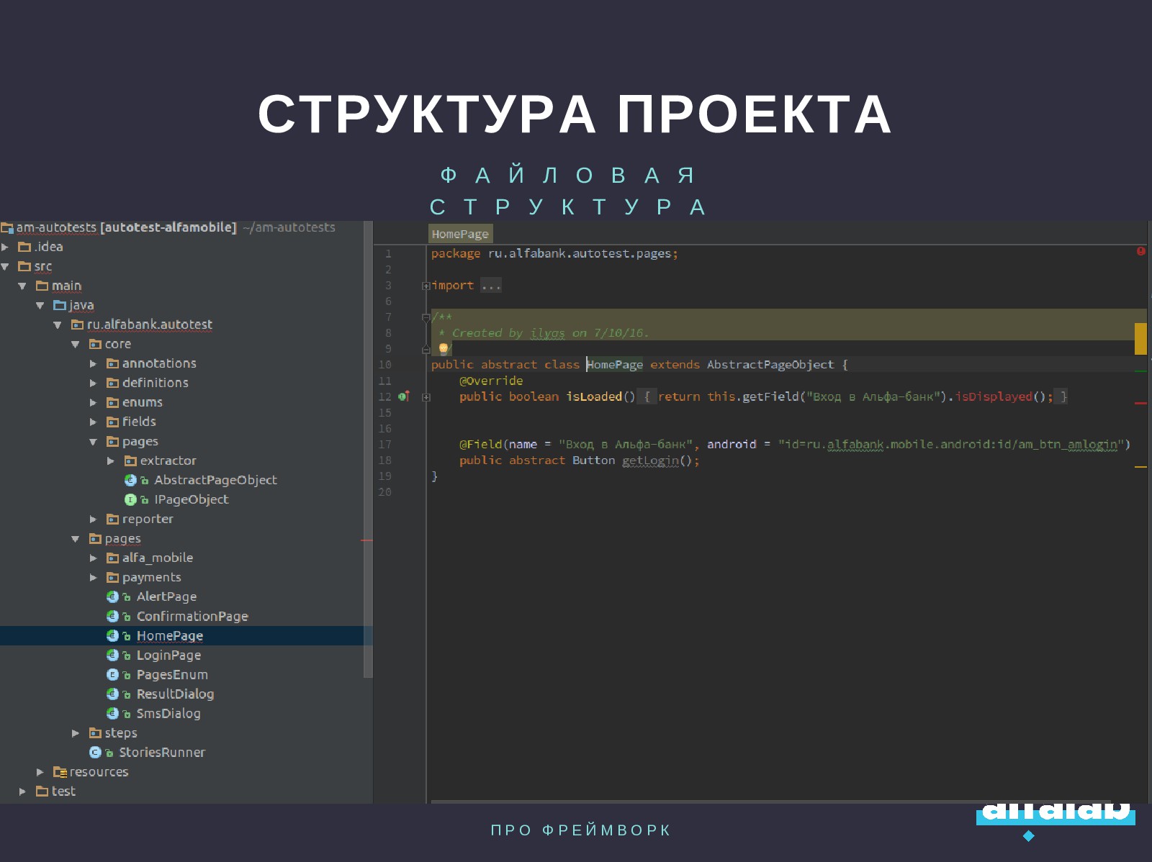Click the StoriesRunner class icon
This screenshot has height=862, width=1152.
[95, 752]
